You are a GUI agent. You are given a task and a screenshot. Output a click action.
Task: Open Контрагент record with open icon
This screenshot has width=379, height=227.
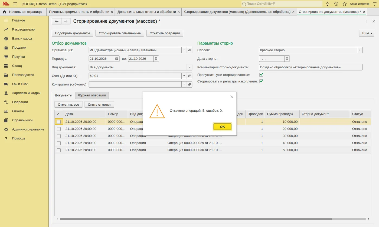click(x=190, y=85)
